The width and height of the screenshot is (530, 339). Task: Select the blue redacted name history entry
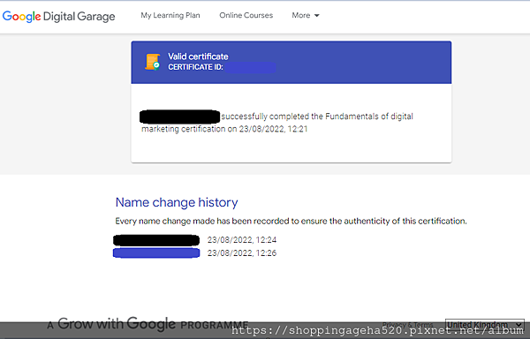pos(156,252)
